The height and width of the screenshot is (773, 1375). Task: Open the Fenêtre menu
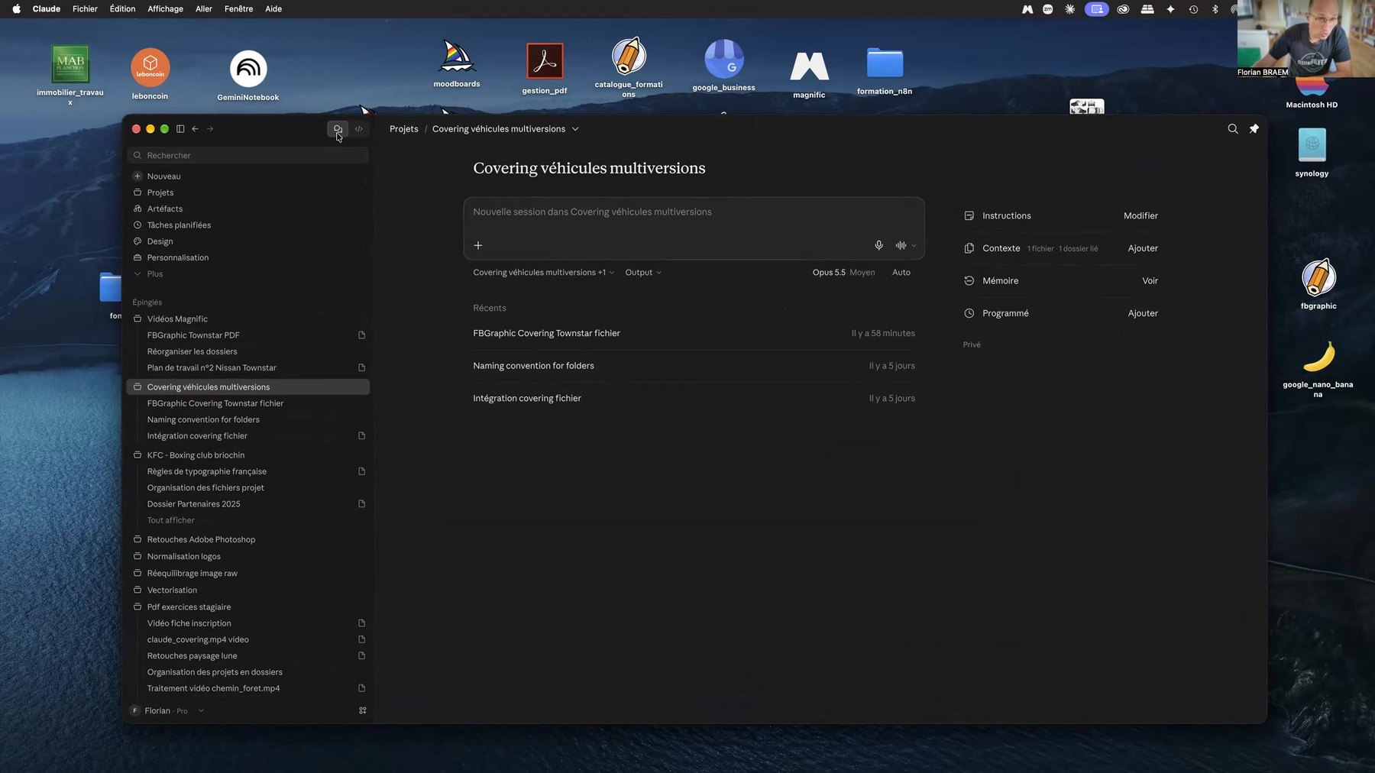tap(238, 9)
